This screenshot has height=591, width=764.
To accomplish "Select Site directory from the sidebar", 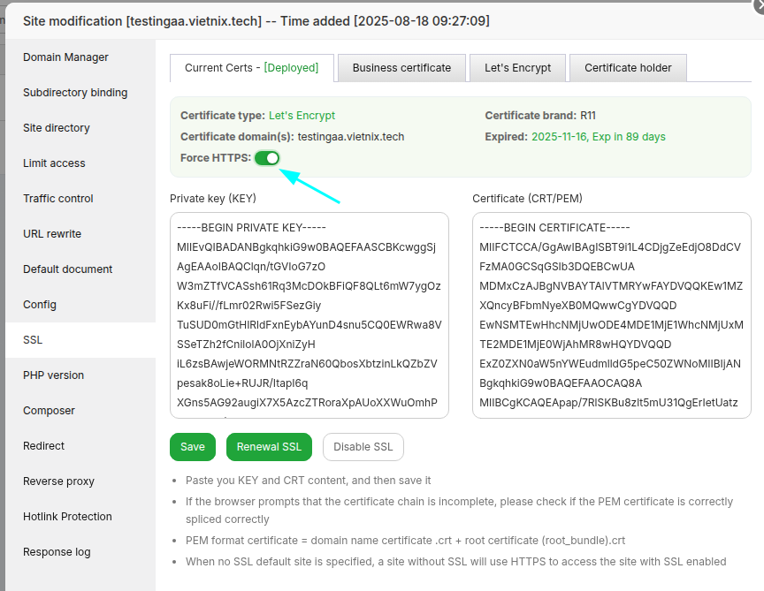I will click(57, 128).
